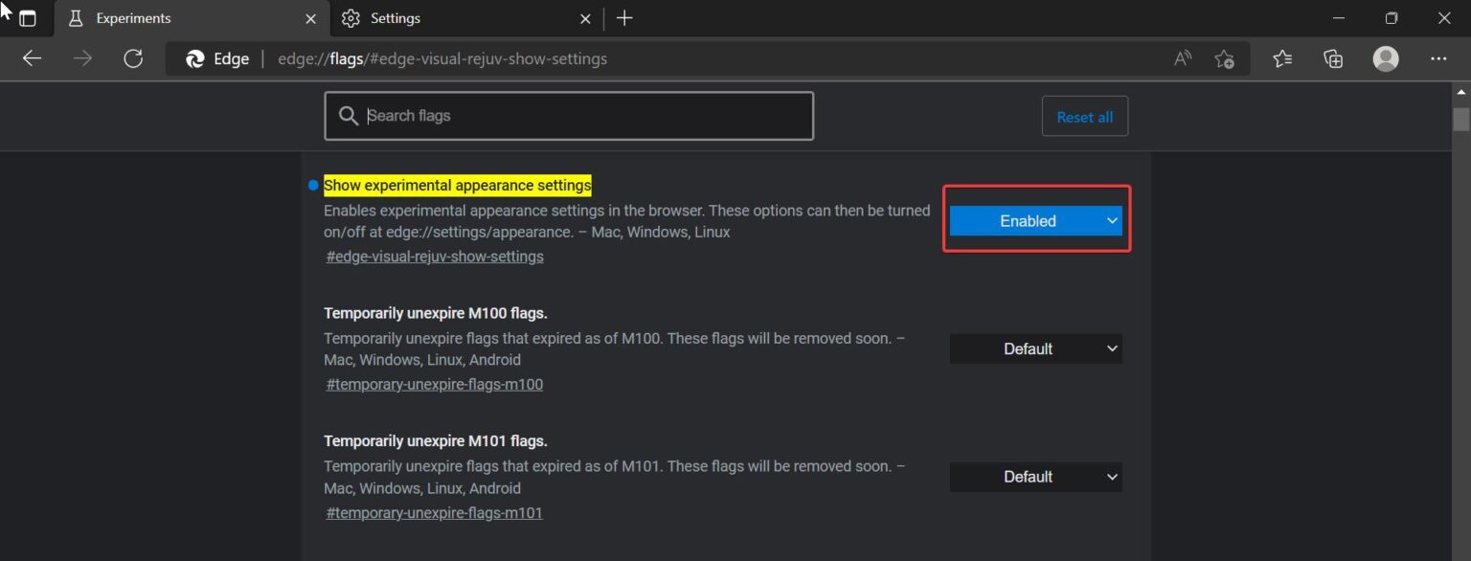This screenshot has height=561, width=1471.
Task: Start Read aloud from the toolbar
Action: [1181, 58]
